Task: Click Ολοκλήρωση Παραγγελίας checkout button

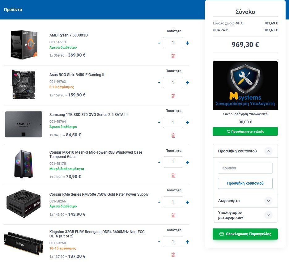Action: pyautogui.click(x=245, y=234)
